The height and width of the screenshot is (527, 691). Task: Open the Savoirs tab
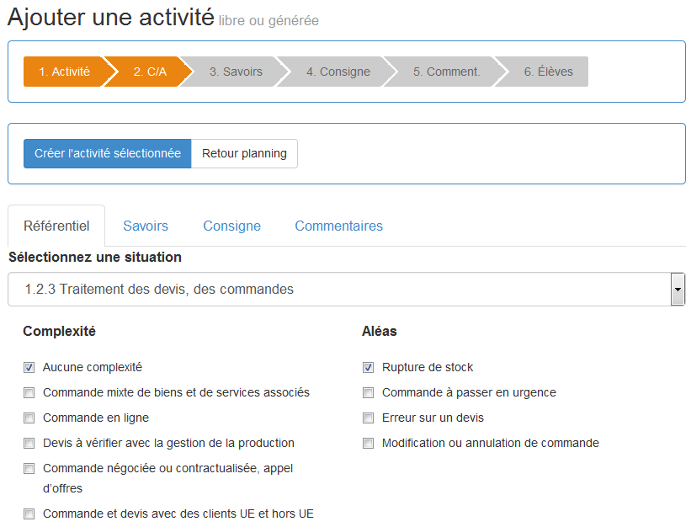(x=146, y=226)
